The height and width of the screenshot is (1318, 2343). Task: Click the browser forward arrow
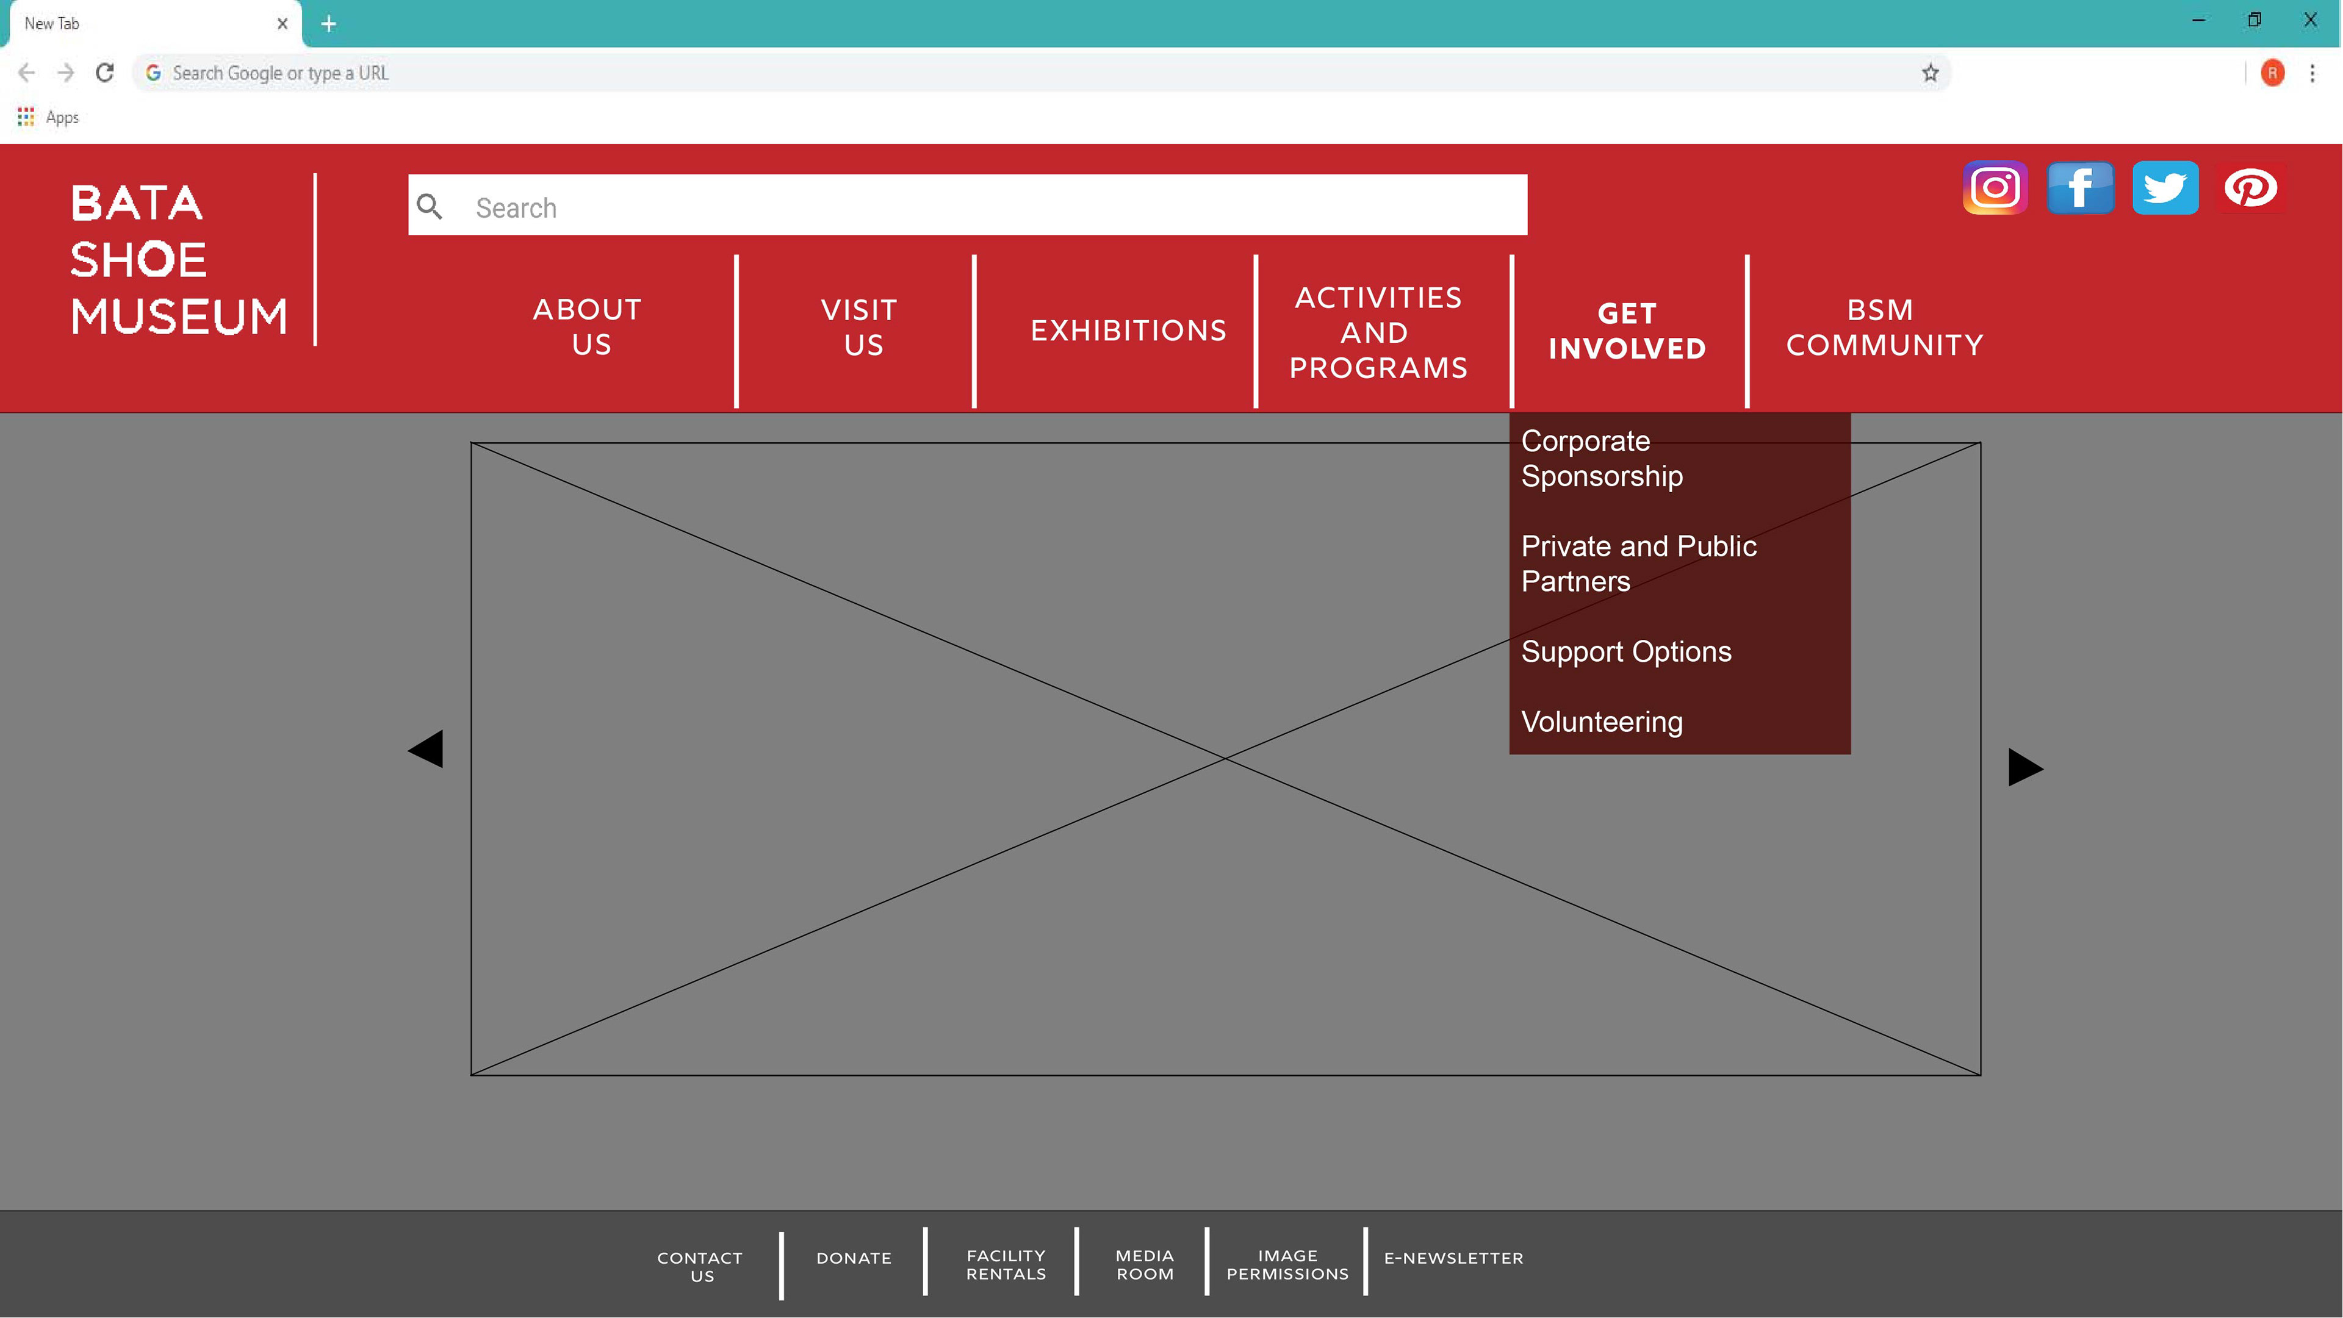pyautogui.click(x=65, y=73)
